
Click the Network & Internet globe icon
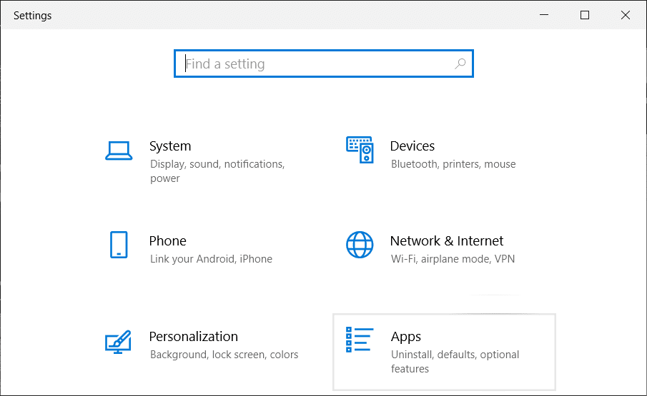tap(360, 245)
